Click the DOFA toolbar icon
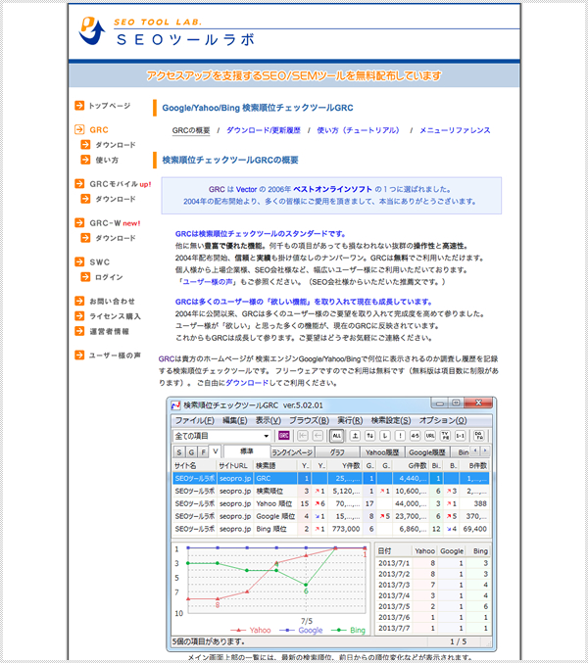This screenshot has width=588, height=663. 479,435
